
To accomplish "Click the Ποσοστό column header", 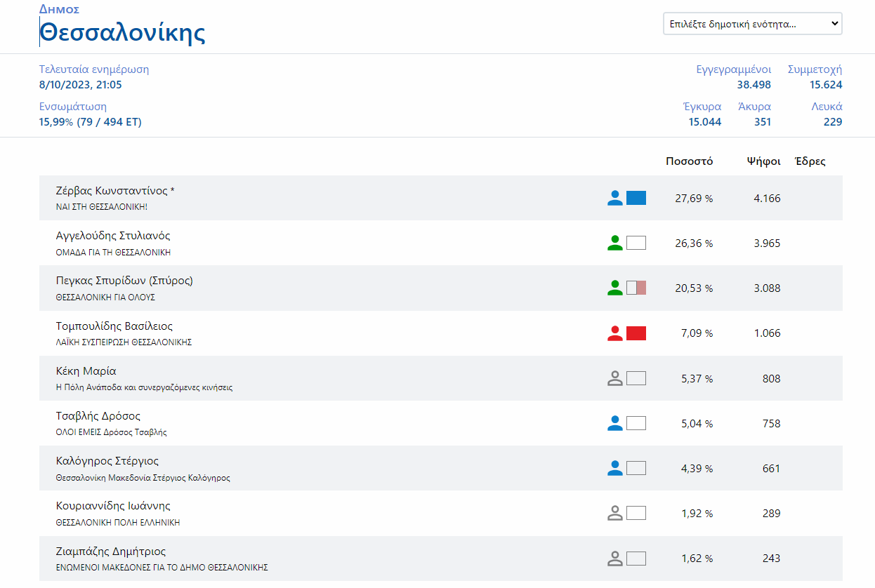I will 689,161.
